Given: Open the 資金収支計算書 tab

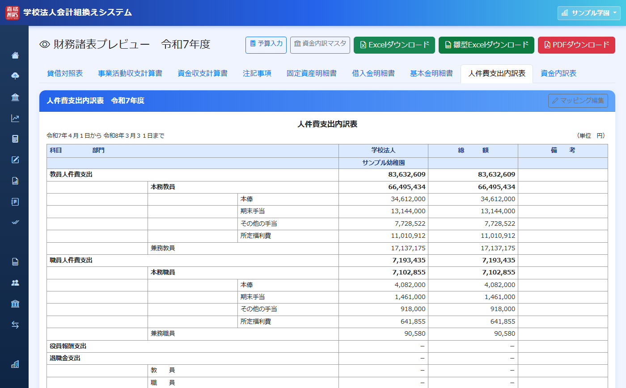Looking at the screenshot, I should (203, 74).
